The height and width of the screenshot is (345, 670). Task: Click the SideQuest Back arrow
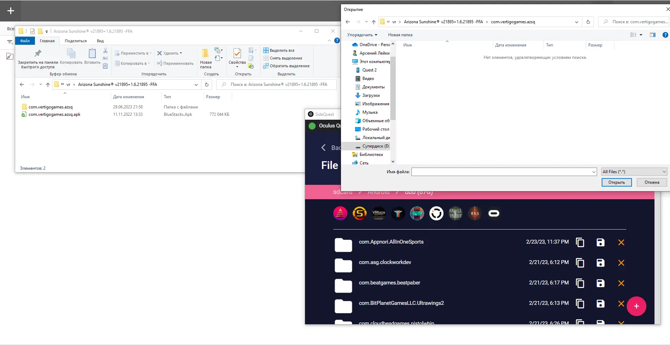click(x=323, y=148)
